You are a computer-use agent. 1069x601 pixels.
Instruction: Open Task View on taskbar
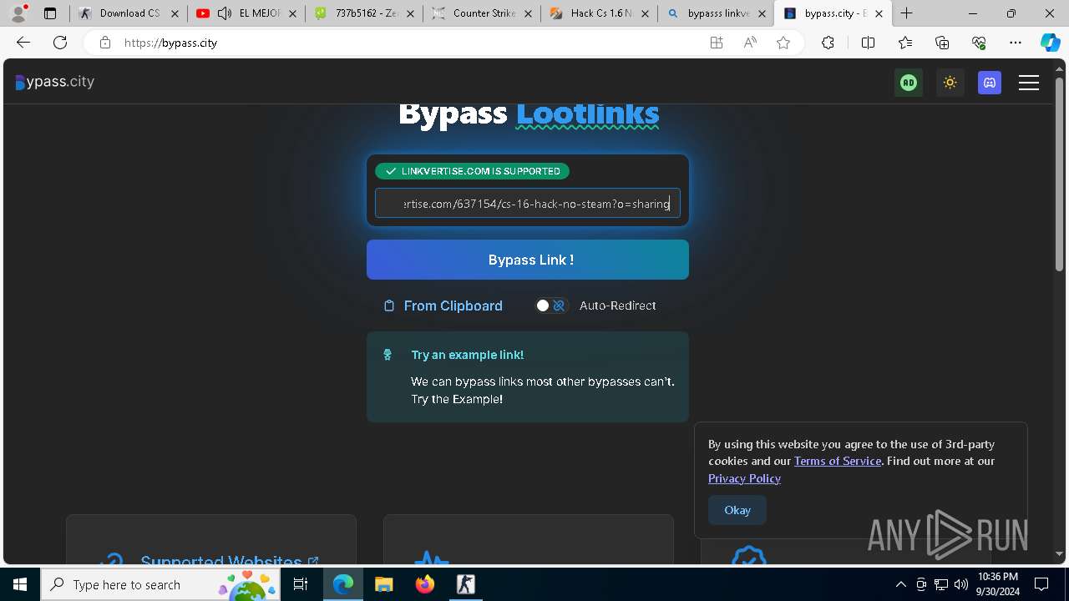coord(301,584)
